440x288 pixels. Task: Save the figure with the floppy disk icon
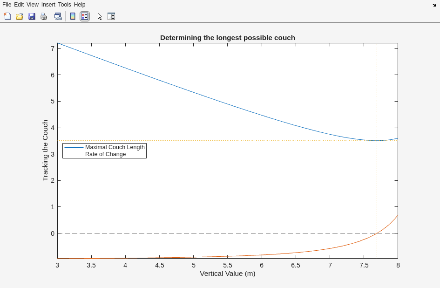32,16
